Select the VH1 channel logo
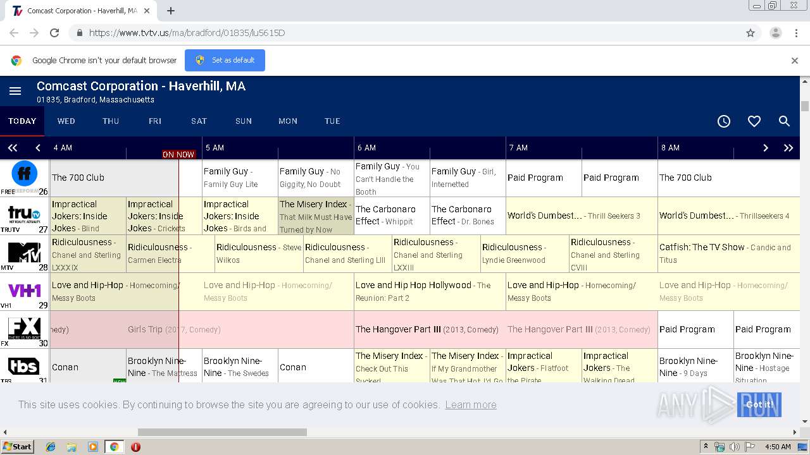The width and height of the screenshot is (810, 455). click(24, 291)
